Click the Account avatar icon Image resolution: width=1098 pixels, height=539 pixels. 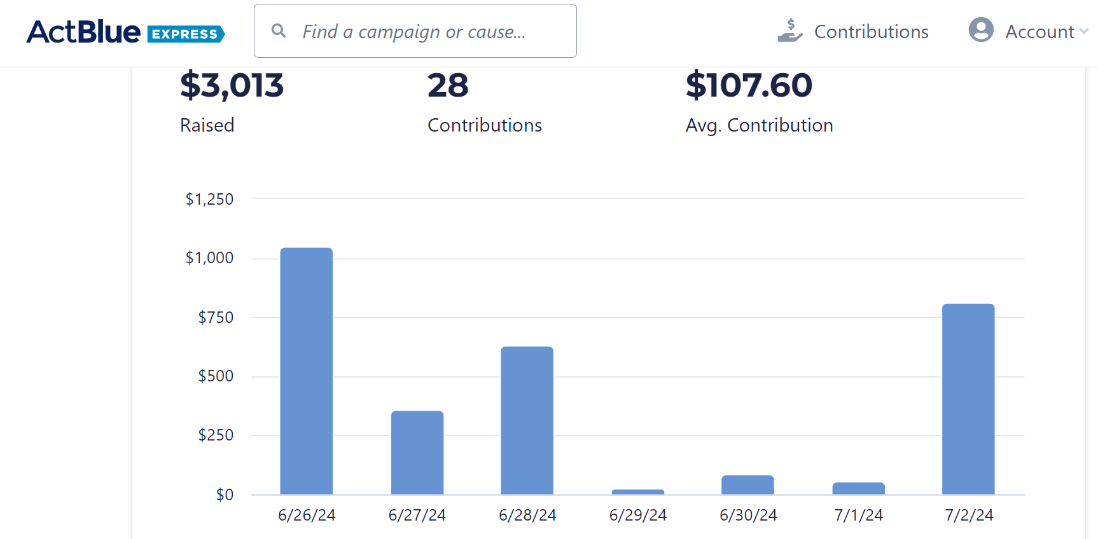pos(980,30)
